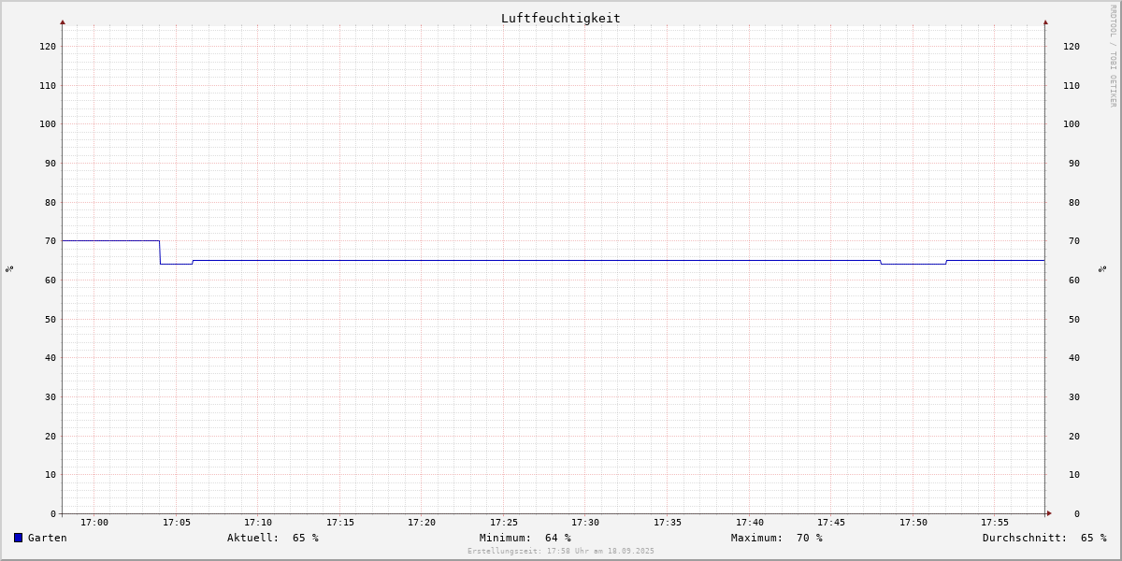Click the 17:05 time axis label
Viewport: 1122px width, 561px height.
(x=177, y=523)
